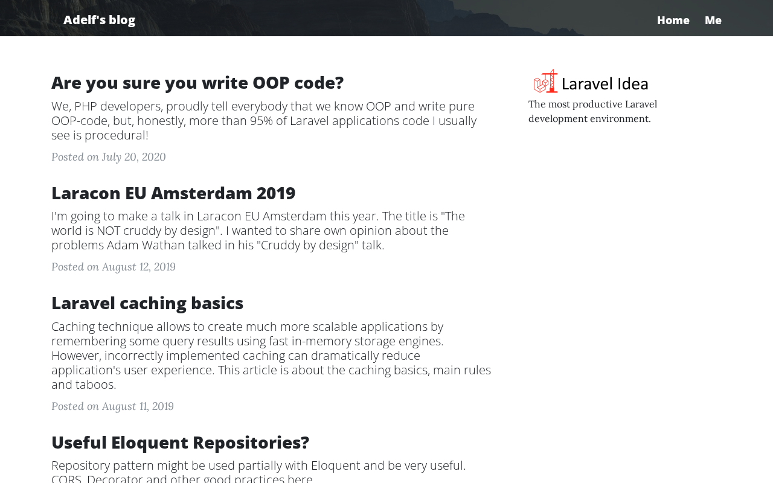Viewport: 773px width, 483px height.
Task: Click the Repository pattern excerpt text
Action: 258,465
